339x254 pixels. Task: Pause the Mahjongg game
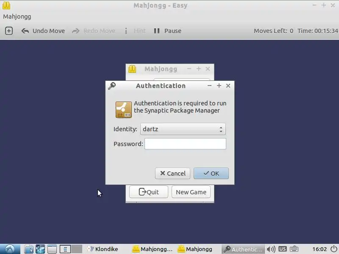167,31
